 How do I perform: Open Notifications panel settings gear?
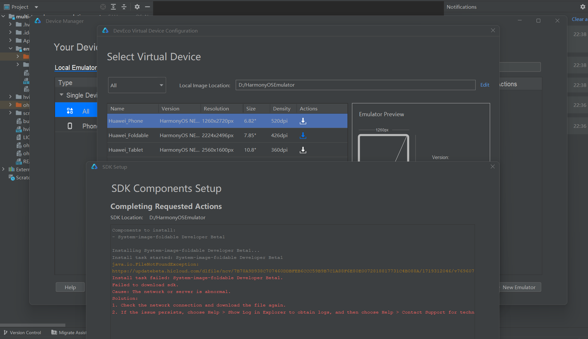583,7
